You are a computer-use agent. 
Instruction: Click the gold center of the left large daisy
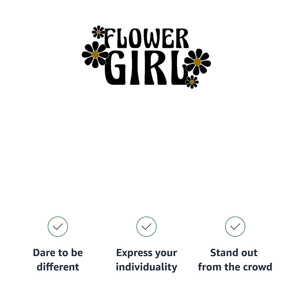(95, 54)
